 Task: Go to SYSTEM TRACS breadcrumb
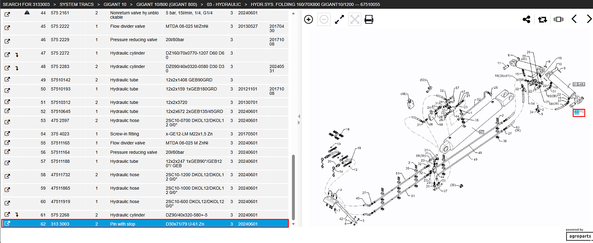point(77,4)
